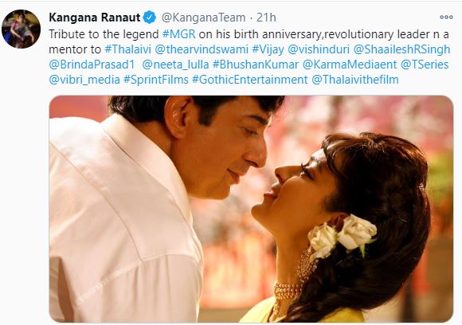Viewport: 462px width, 325px height.
Task: Visit the @Thalaivithefilm mention
Action: 355,80
